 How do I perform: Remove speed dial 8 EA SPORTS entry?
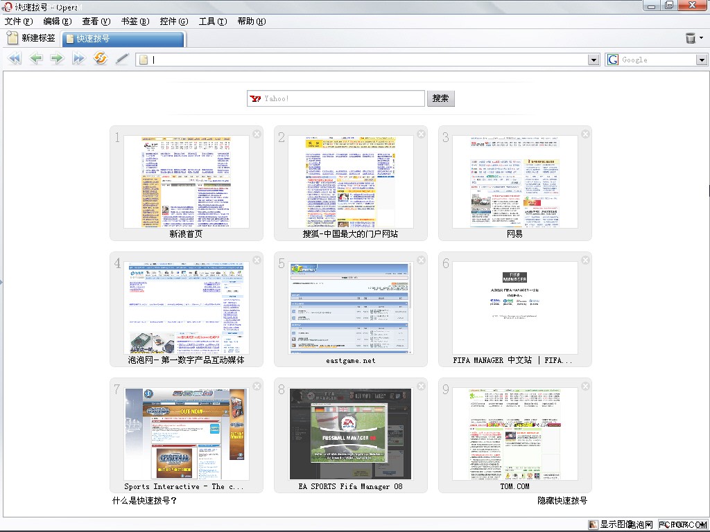coord(421,386)
